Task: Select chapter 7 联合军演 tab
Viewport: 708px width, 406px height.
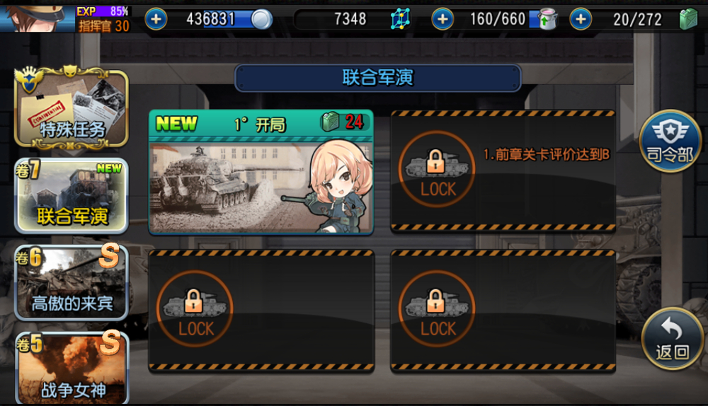Action: 72,196
